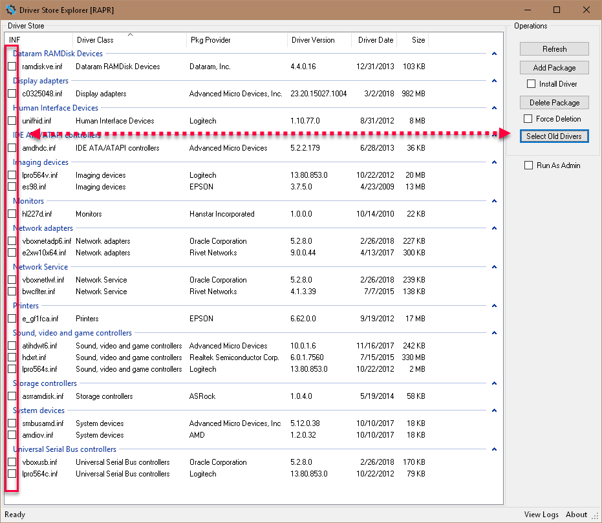Click the Select Old Drivers button

coord(554,136)
